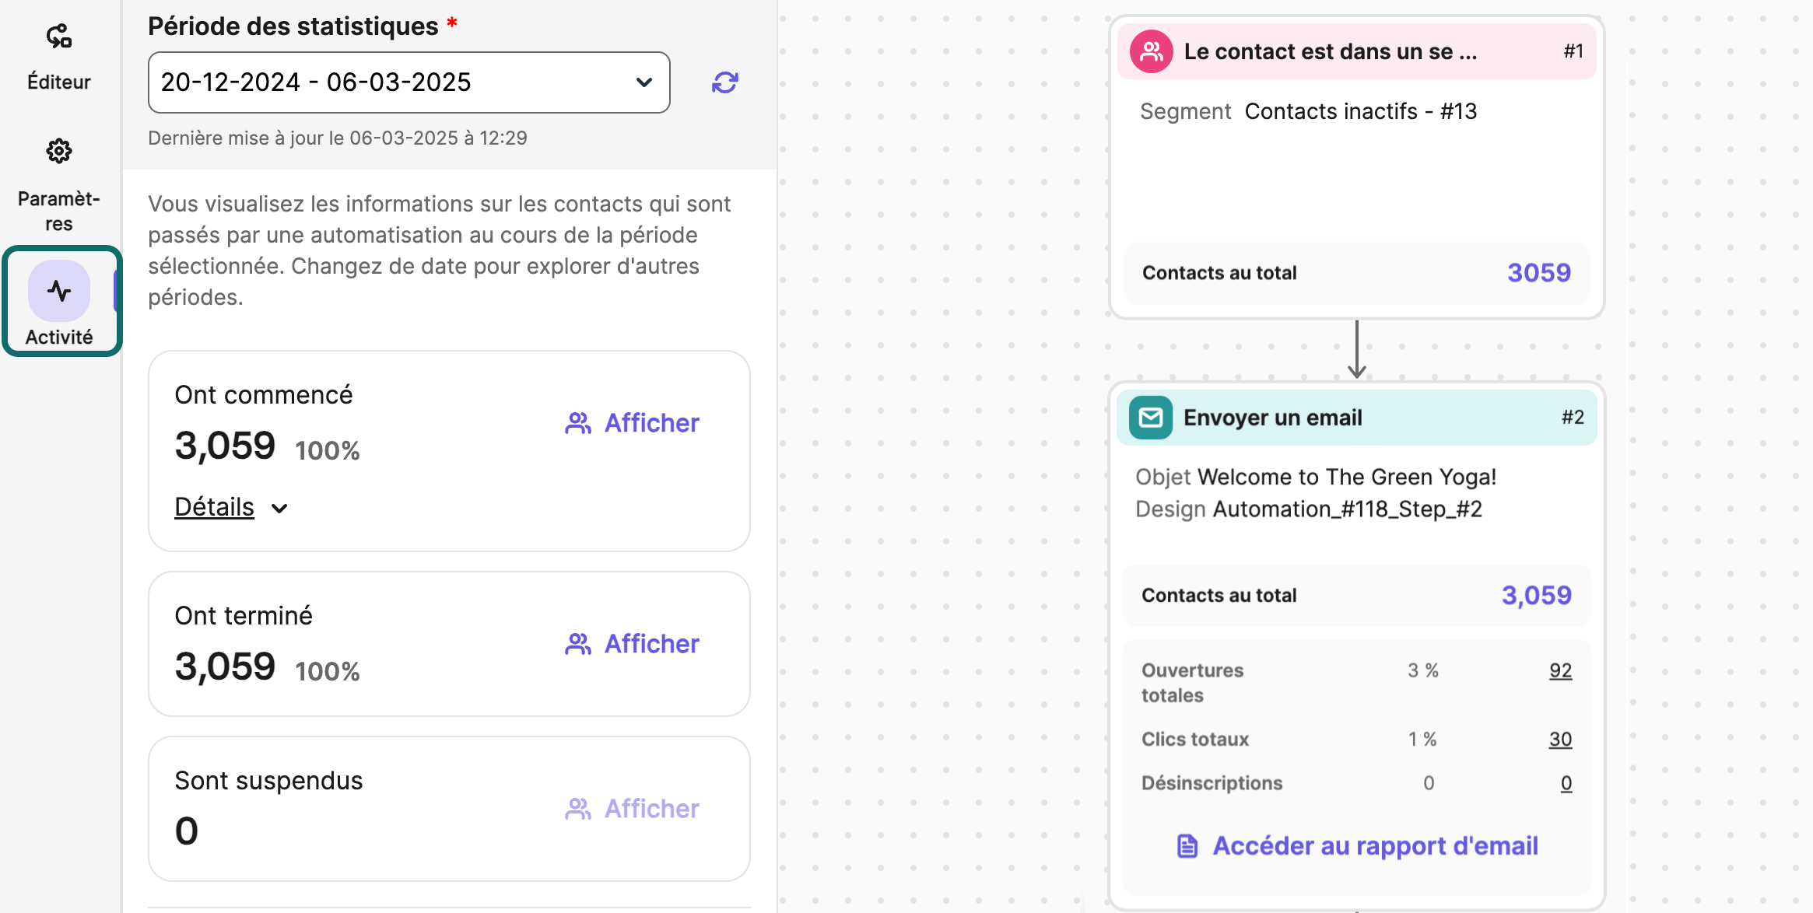This screenshot has width=1813, height=913.
Task: Click the pink segment contacts icon on step #1
Action: pos(1152,51)
